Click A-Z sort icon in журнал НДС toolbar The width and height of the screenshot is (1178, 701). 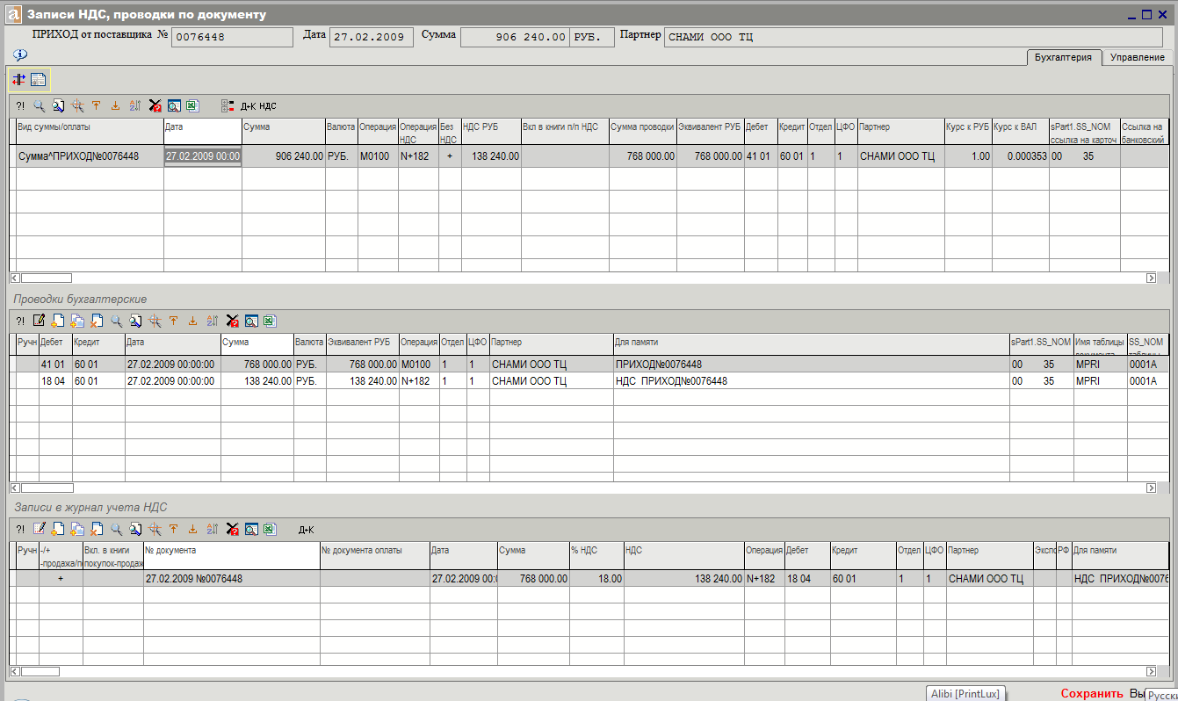tap(212, 529)
